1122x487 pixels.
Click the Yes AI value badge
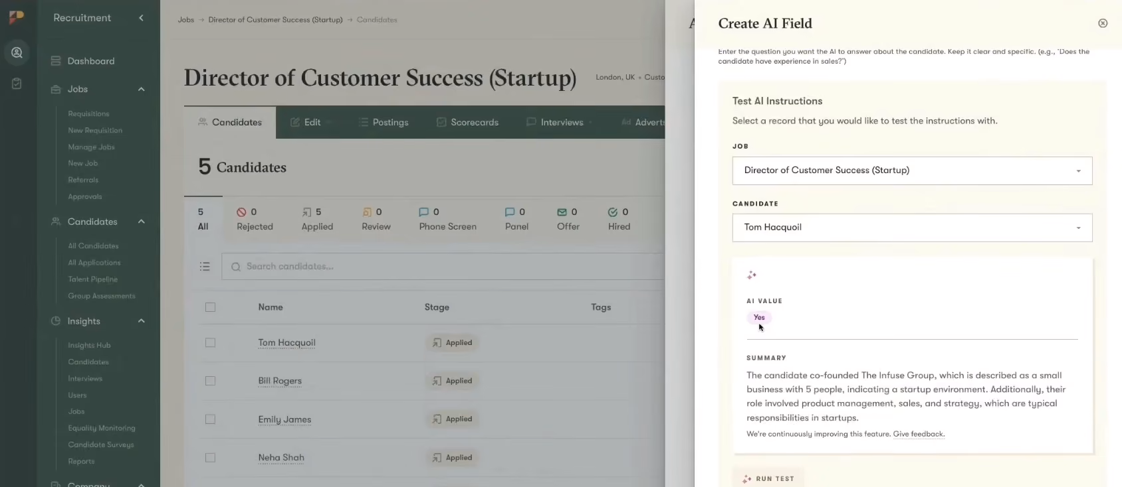759,318
